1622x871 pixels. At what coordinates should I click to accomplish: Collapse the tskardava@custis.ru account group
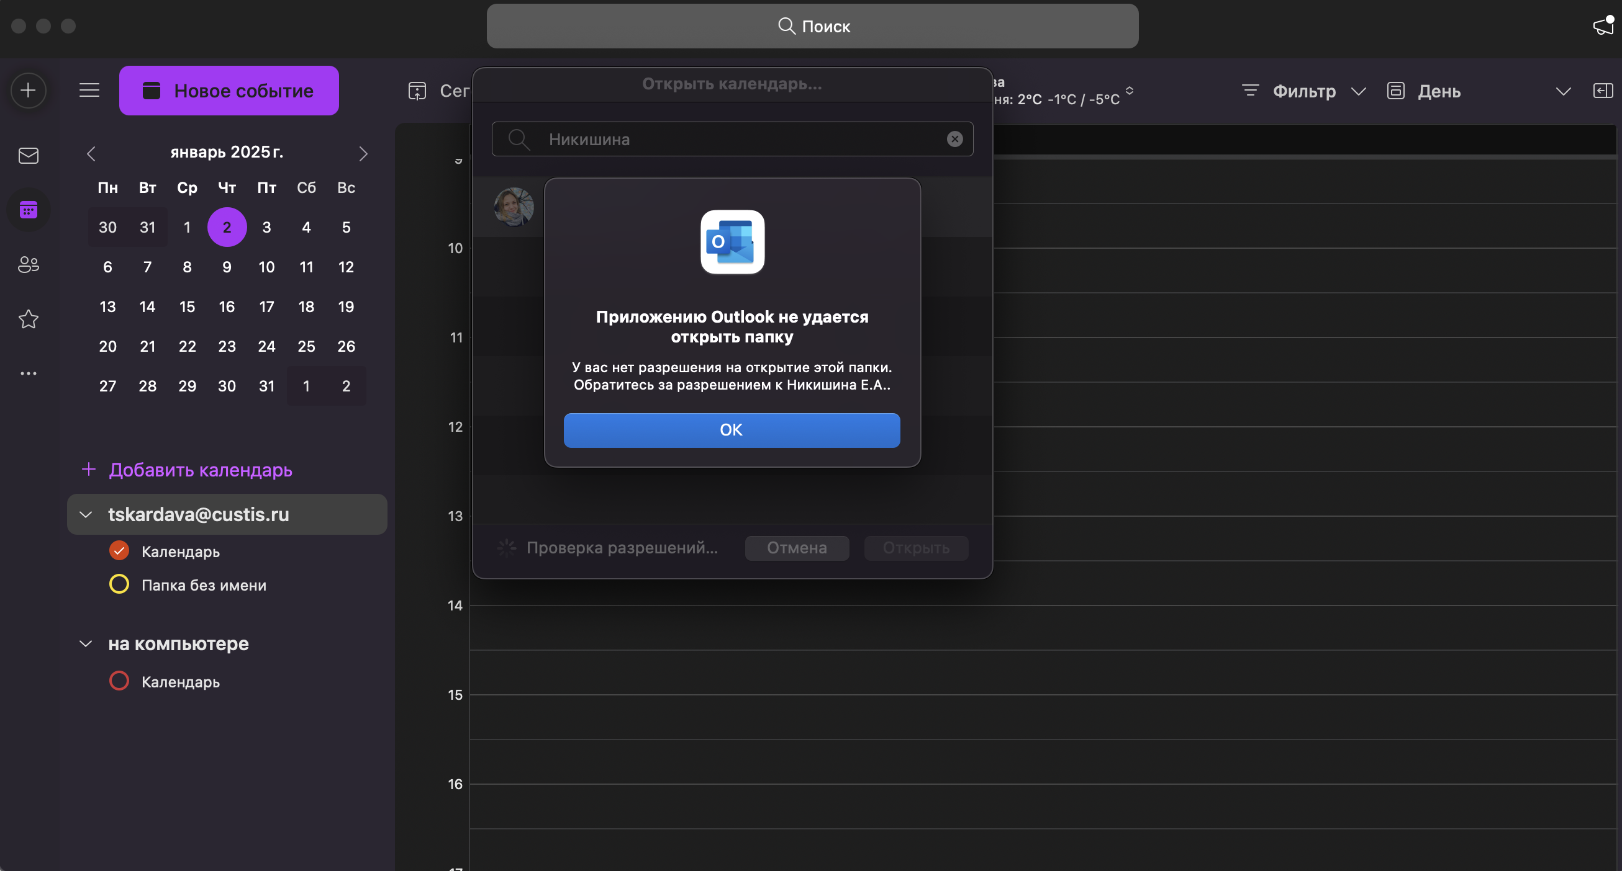[x=86, y=515]
